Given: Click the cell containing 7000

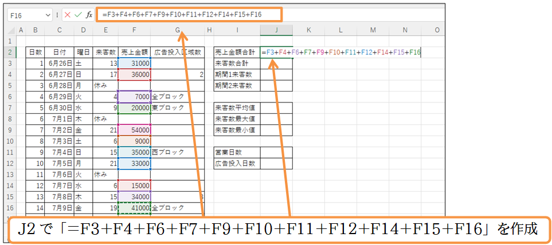Looking at the screenshot, I should coord(134,97).
